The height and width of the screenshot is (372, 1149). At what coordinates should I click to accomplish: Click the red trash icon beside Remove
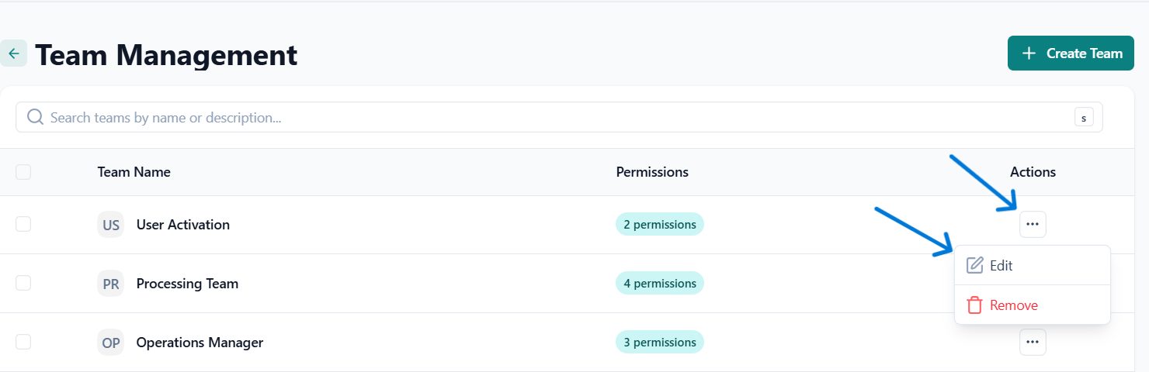pyautogui.click(x=974, y=305)
